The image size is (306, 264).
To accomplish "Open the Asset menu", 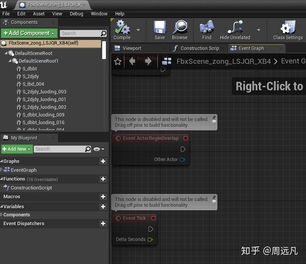I will pyautogui.click(x=39, y=14).
